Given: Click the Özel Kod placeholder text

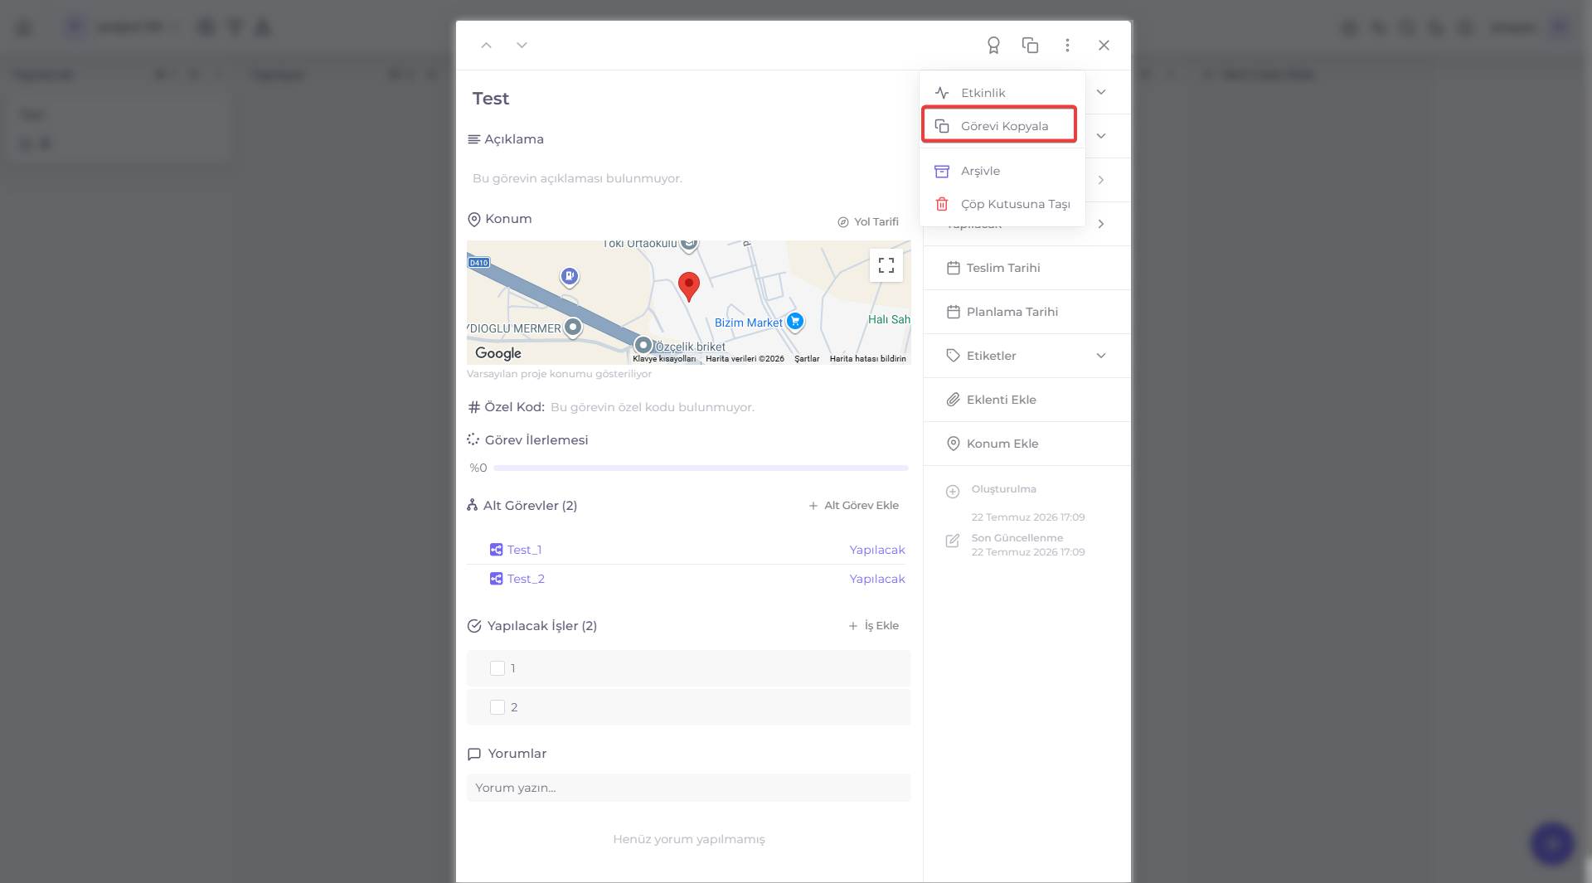Looking at the screenshot, I should pyautogui.click(x=652, y=407).
